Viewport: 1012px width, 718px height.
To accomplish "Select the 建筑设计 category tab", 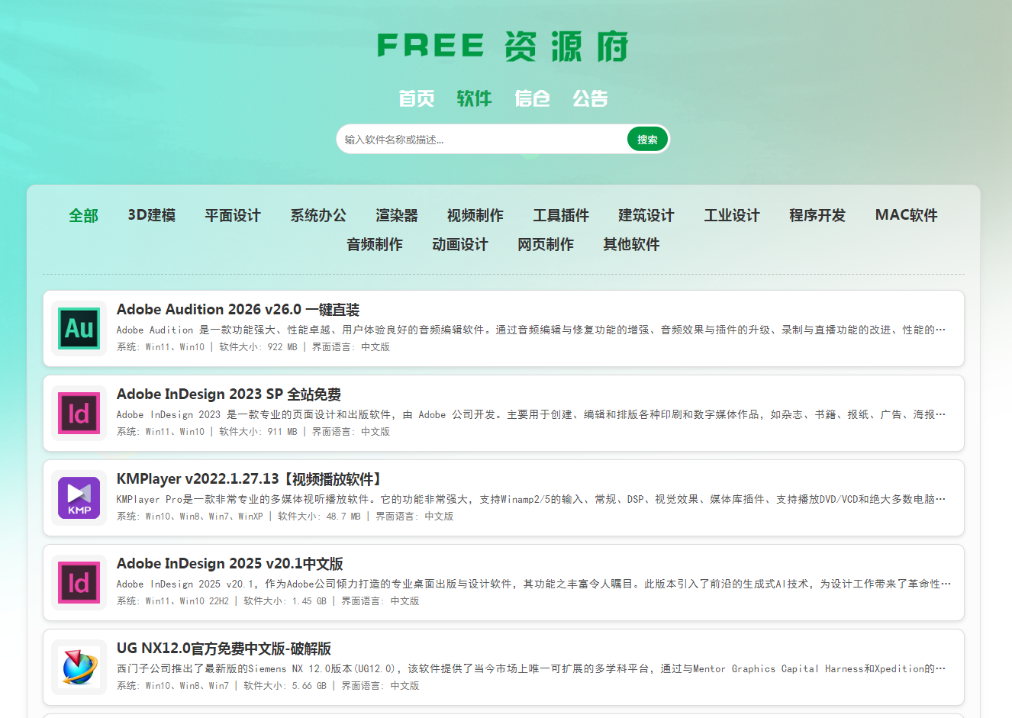I will pos(646,215).
